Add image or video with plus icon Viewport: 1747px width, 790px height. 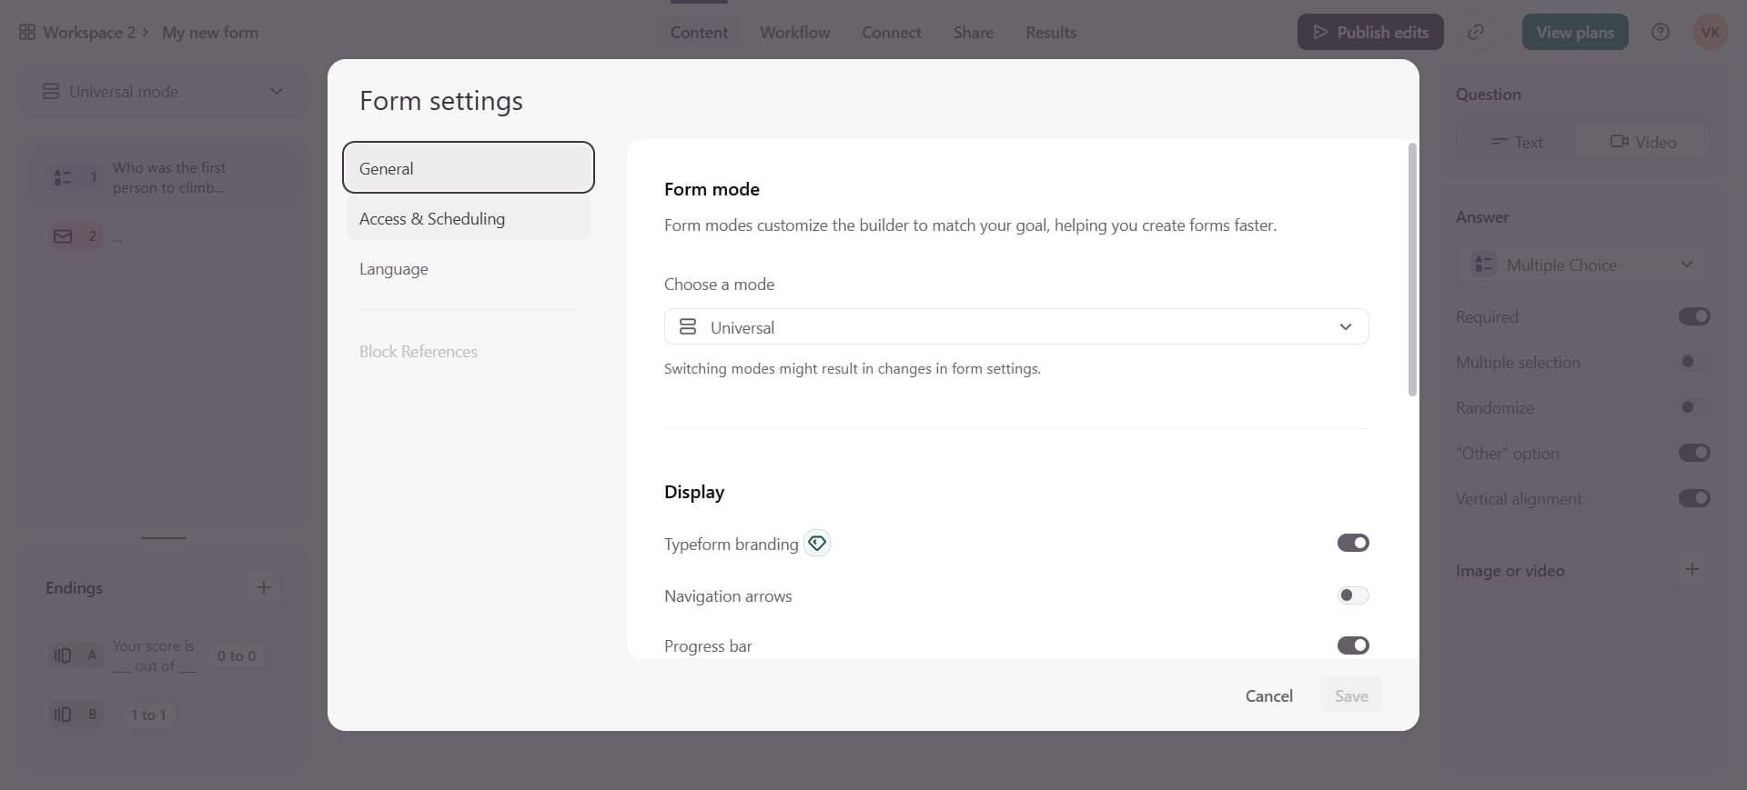1692,569
